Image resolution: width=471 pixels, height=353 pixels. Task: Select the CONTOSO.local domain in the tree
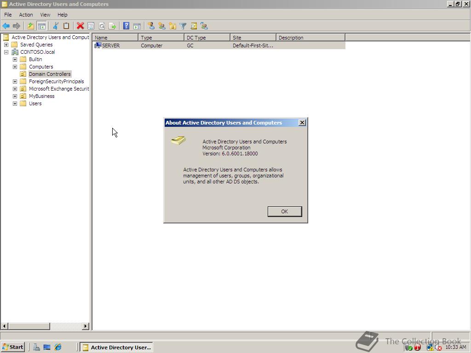click(x=38, y=52)
